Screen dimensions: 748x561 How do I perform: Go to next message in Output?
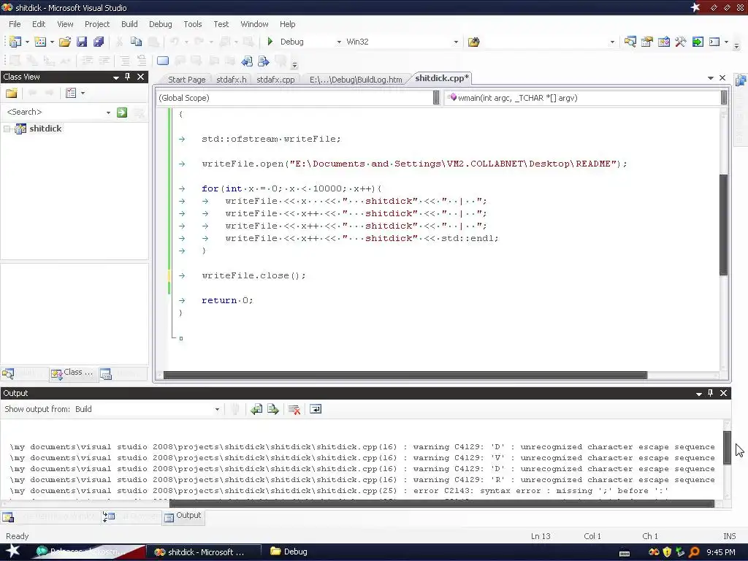[x=273, y=409]
